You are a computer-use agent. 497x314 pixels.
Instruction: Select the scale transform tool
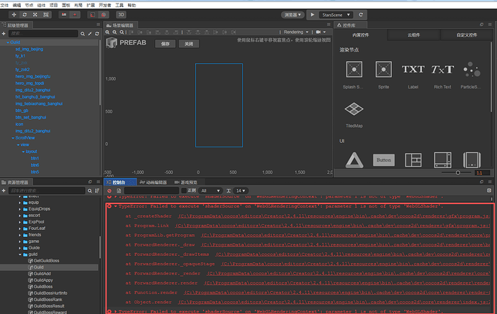coord(35,15)
